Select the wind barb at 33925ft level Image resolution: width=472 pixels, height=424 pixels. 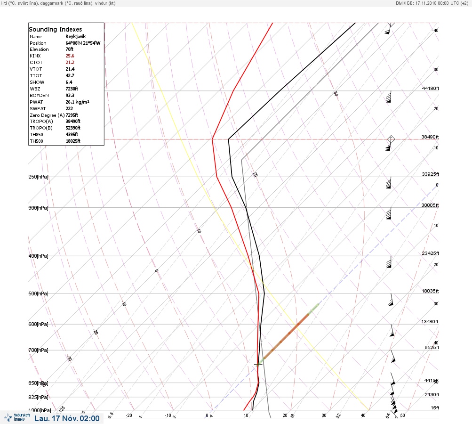[x=389, y=183]
